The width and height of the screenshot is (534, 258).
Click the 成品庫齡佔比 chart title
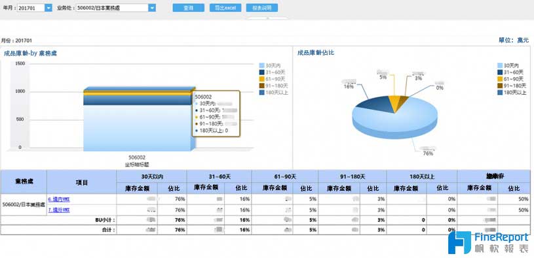tap(315, 53)
